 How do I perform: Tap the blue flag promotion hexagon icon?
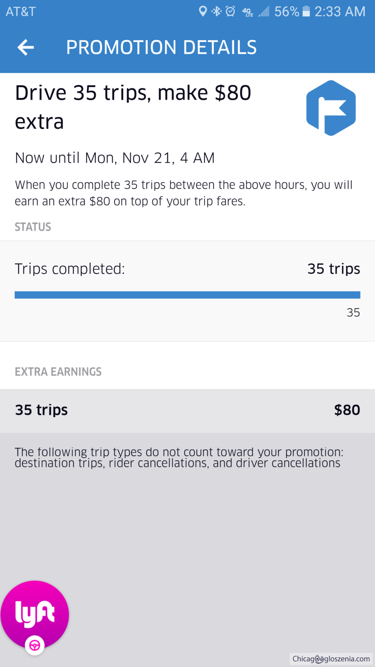[331, 108]
